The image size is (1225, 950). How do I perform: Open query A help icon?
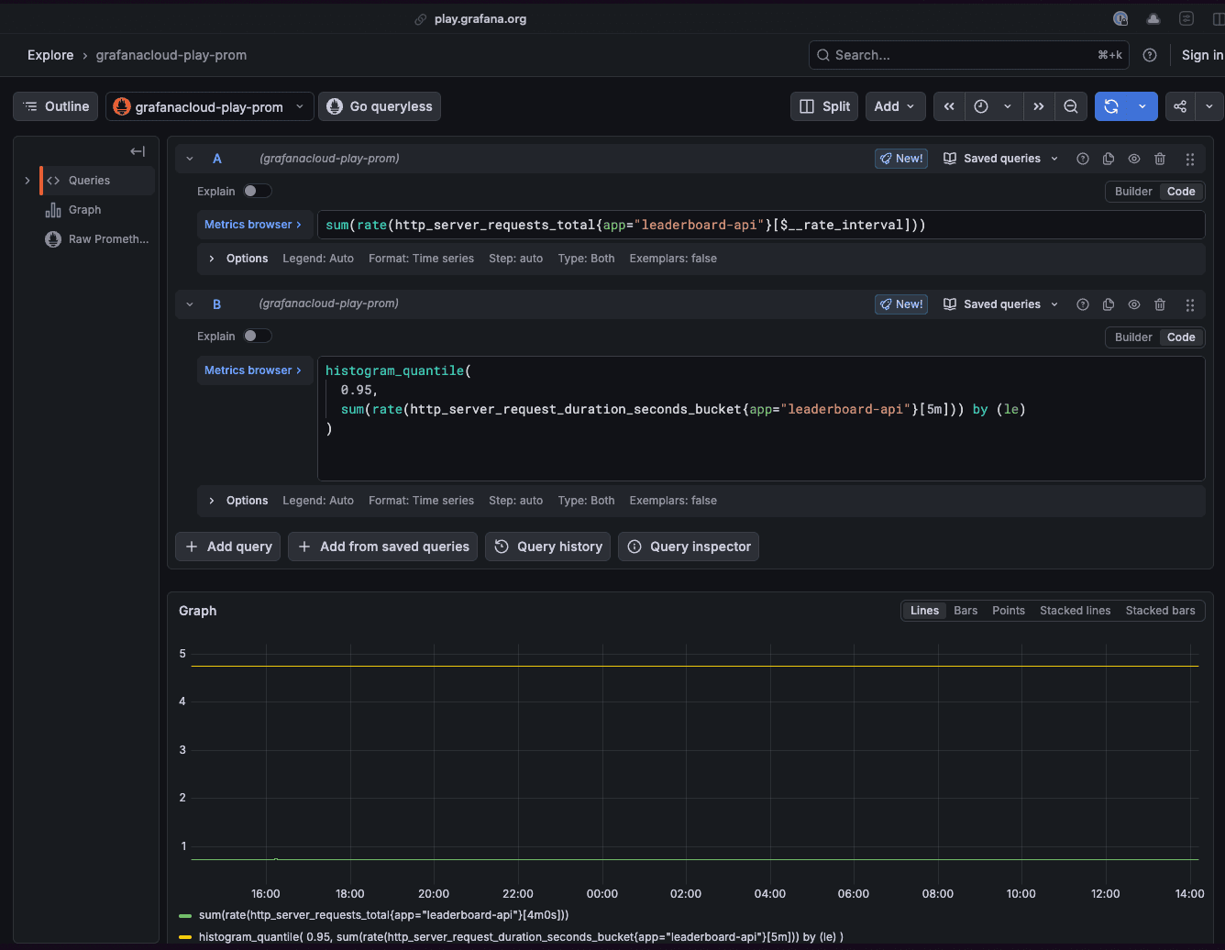click(x=1083, y=159)
